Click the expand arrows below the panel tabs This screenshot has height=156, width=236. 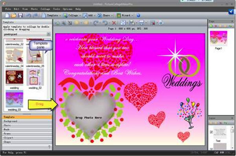(50, 147)
